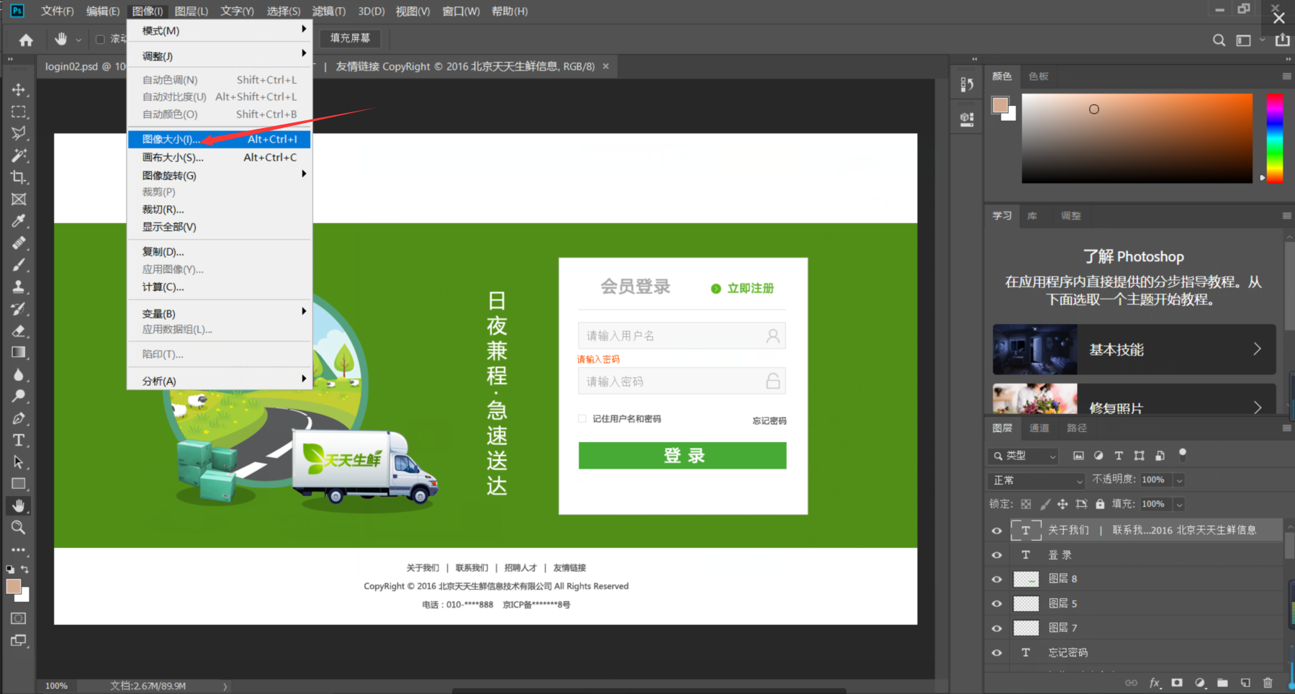Select the Move tool

coord(19,90)
